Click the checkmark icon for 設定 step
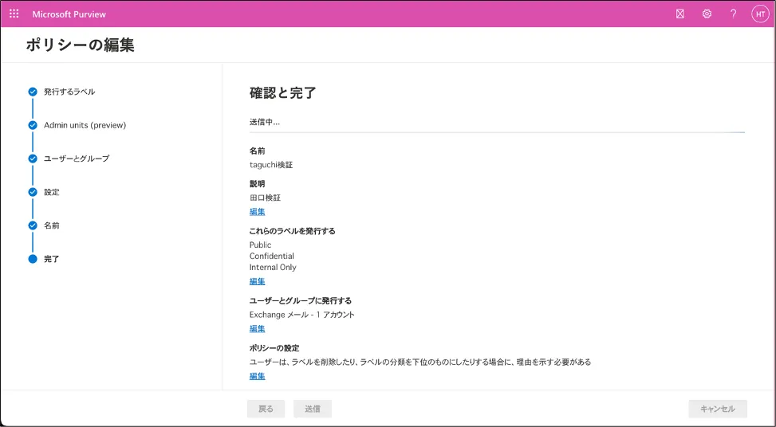This screenshot has width=776, height=427. (x=33, y=192)
